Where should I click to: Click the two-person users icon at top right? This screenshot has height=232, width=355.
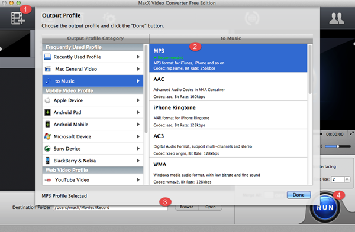tap(337, 18)
